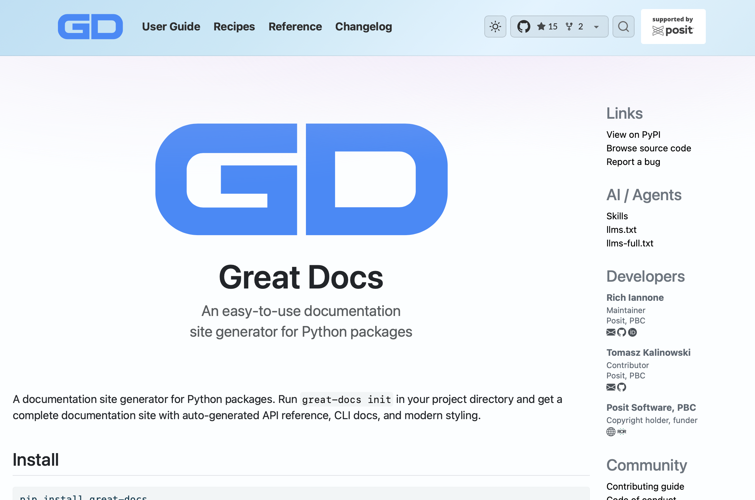Open the llms.txt link under AI / Agents
The width and height of the screenshot is (755, 500).
[621, 230]
